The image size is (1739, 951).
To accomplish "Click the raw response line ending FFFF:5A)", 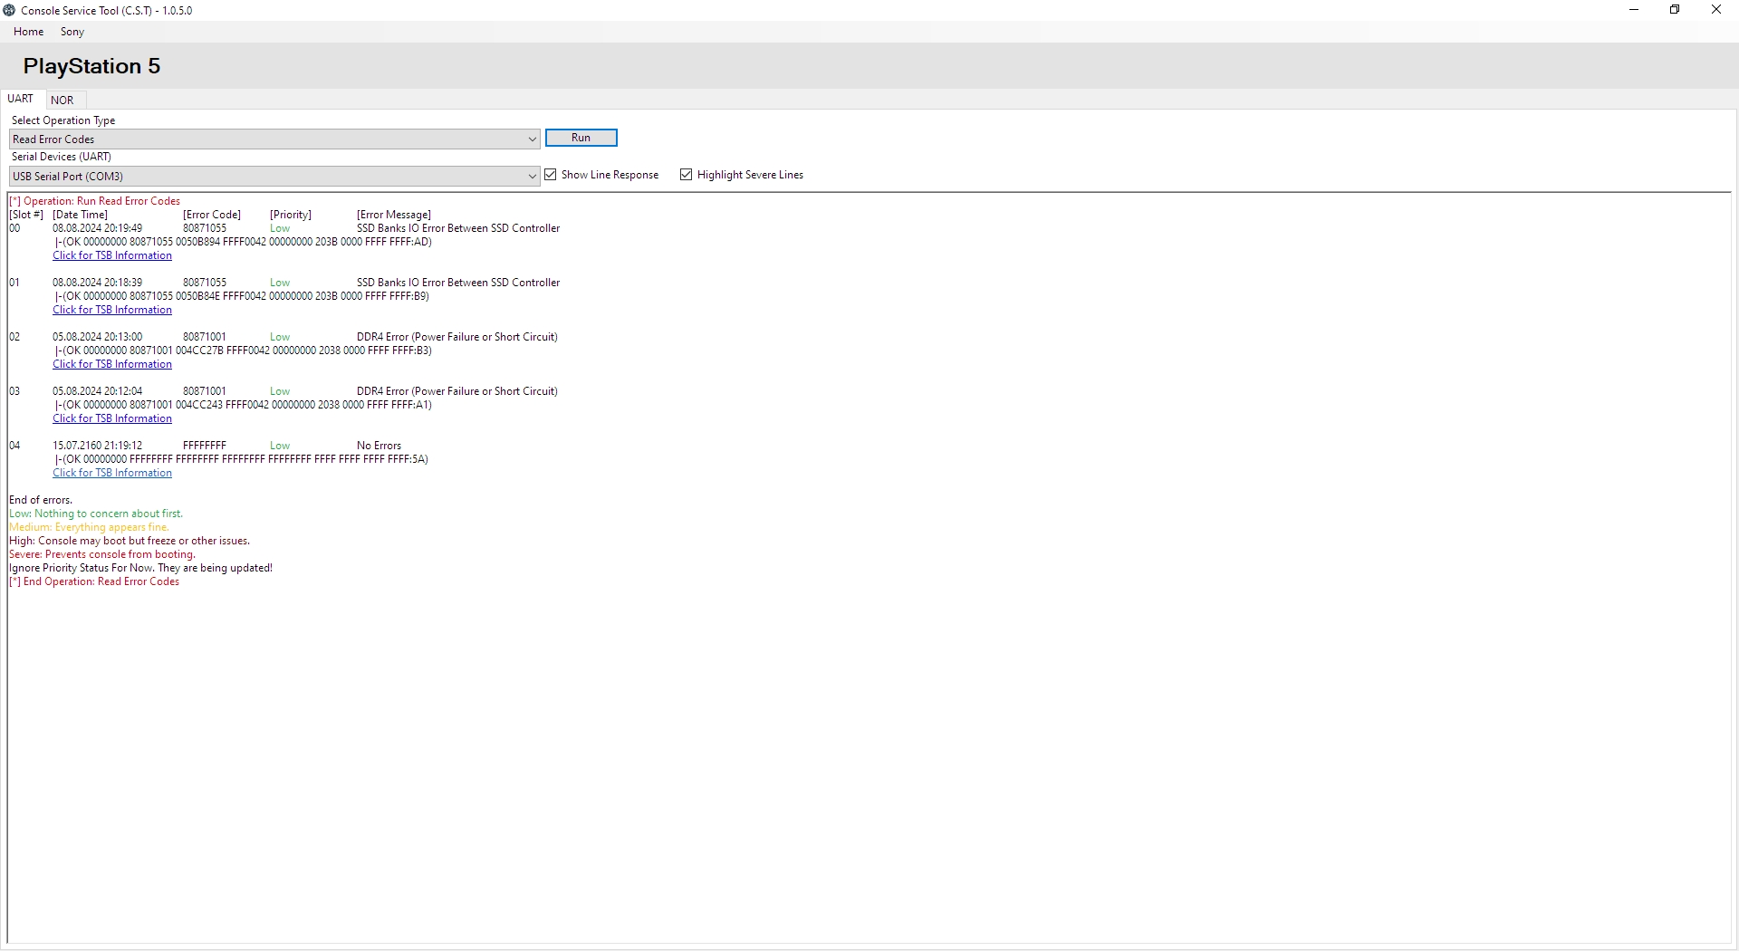I will click(x=241, y=459).
